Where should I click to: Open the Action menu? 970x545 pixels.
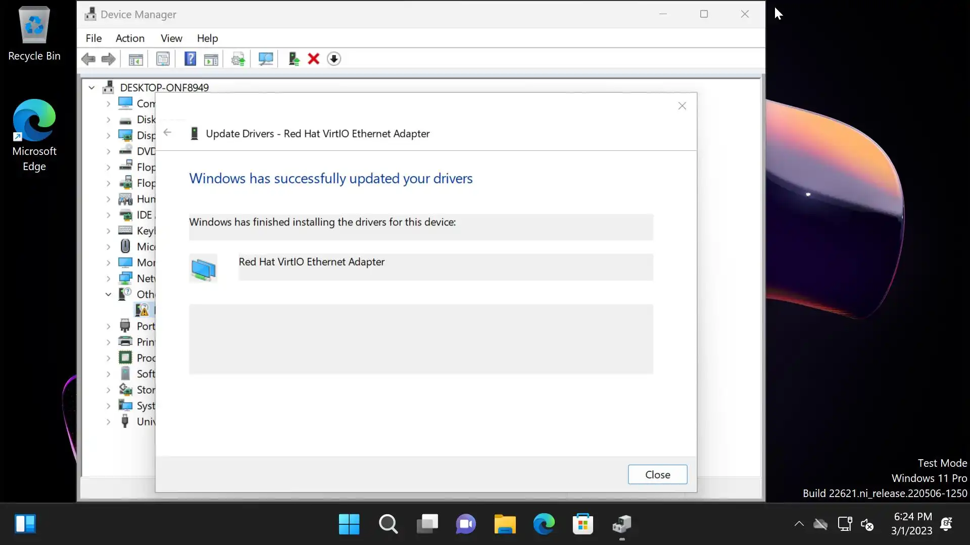(x=130, y=38)
